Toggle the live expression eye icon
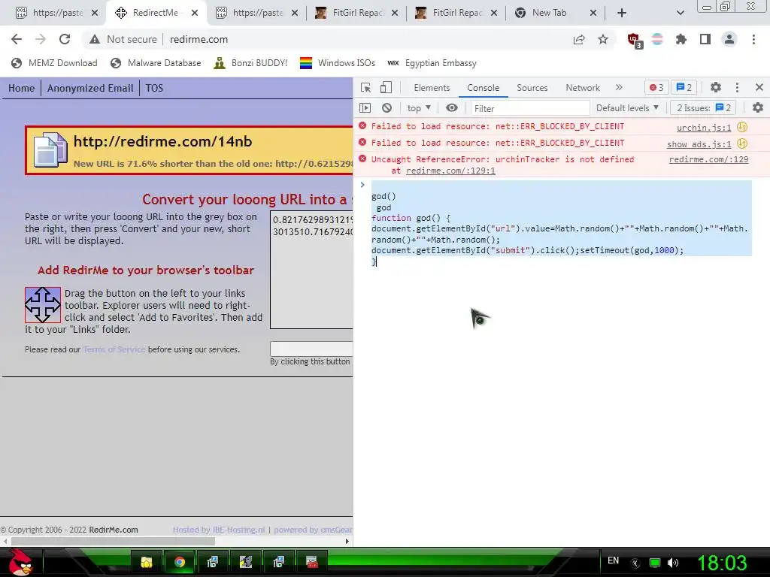The height and width of the screenshot is (577, 770). (452, 108)
